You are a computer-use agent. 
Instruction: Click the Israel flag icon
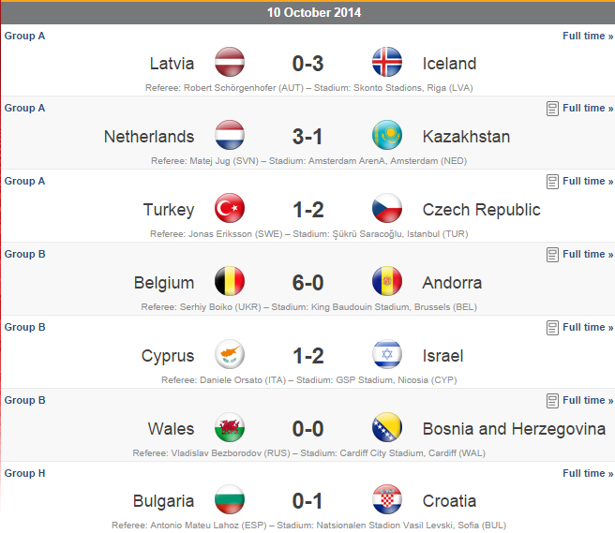point(387,355)
